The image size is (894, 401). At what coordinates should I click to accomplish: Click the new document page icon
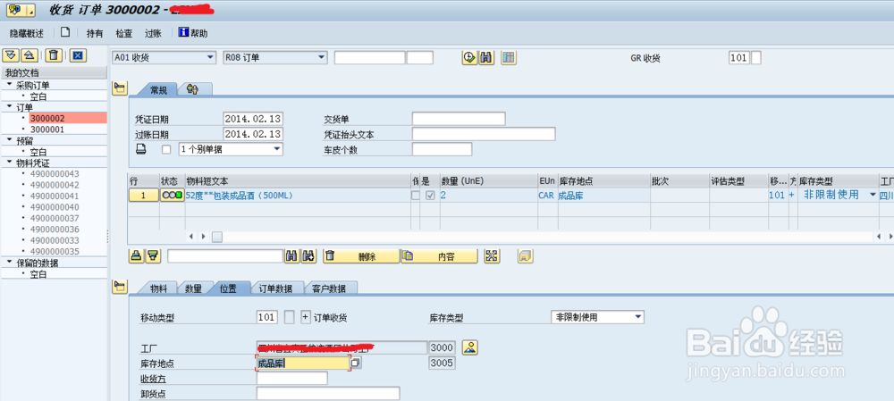[x=65, y=32]
